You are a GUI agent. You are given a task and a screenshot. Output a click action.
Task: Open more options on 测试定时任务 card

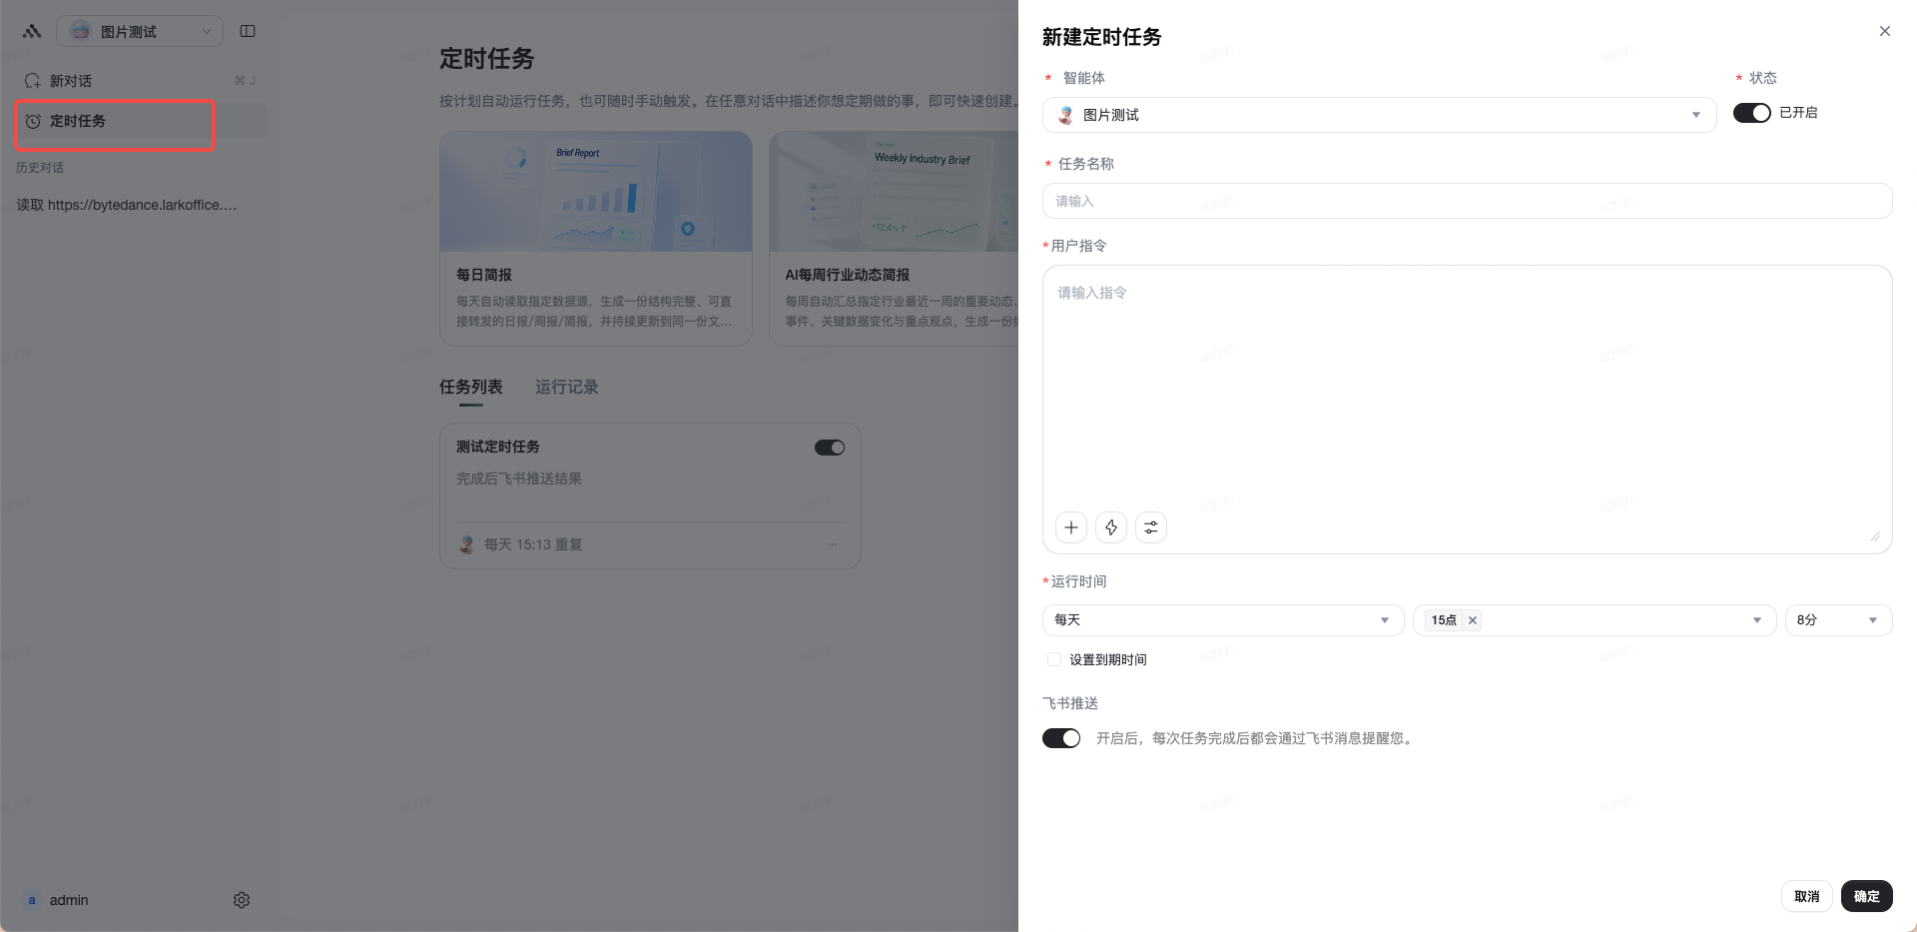click(833, 544)
